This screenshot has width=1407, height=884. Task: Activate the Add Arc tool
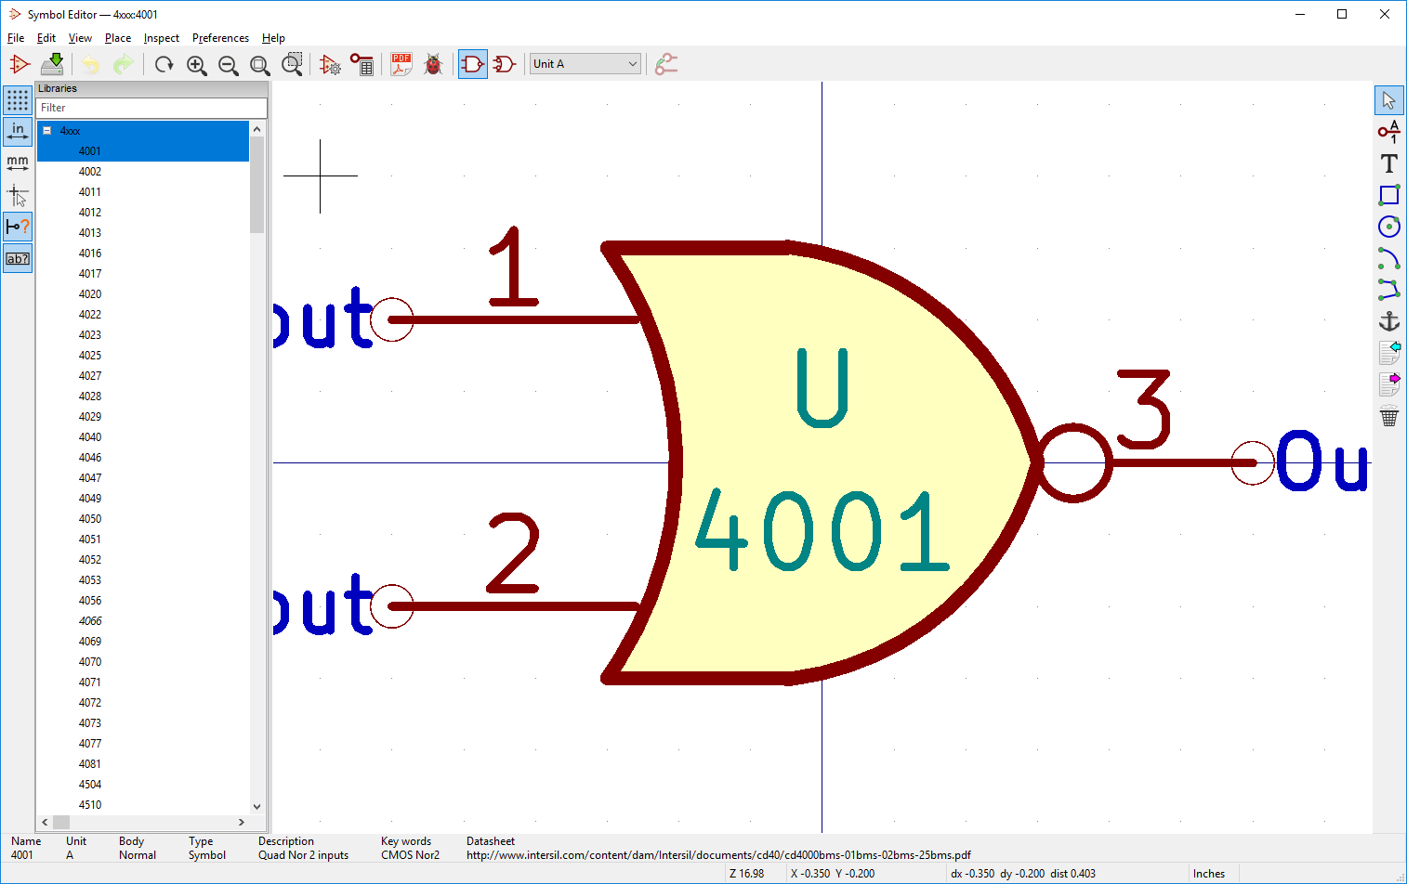(x=1388, y=258)
